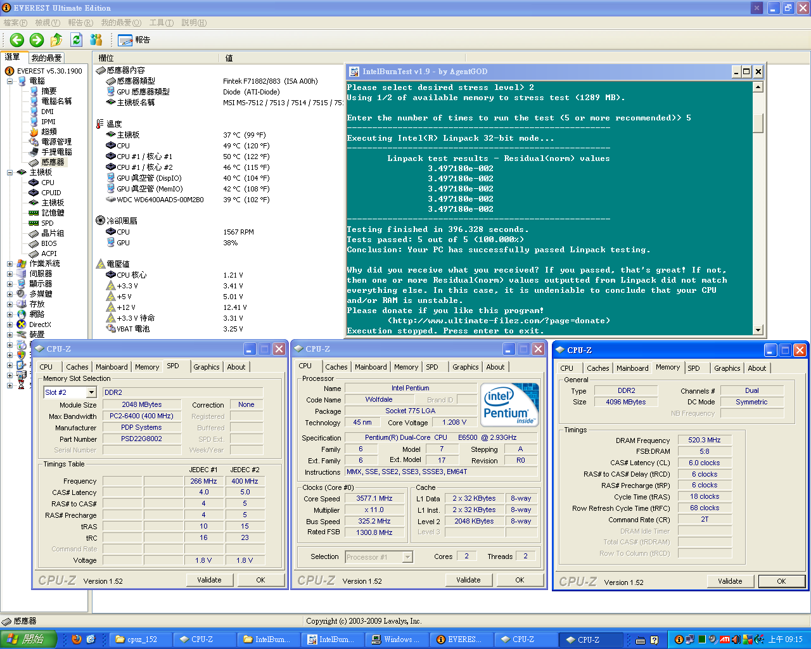Image resolution: width=811 pixels, height=649 pixels.
Task: Switch to Mainboard tab in middle CPU-Z window
Action: [x=371, y=367]
